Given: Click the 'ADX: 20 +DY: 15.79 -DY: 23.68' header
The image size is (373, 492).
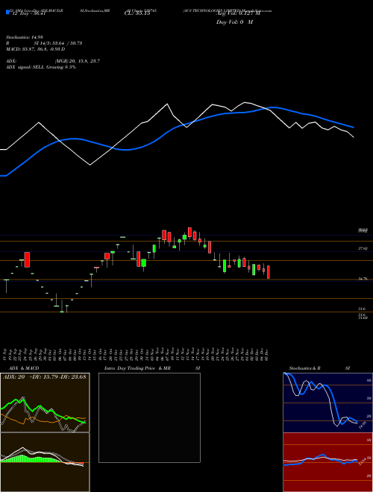Looking at the screenshot, I should [x=45, y=377].
